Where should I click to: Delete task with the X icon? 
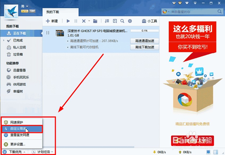point(84,21)
